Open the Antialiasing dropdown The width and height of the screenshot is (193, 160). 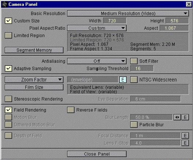(97, 61)
